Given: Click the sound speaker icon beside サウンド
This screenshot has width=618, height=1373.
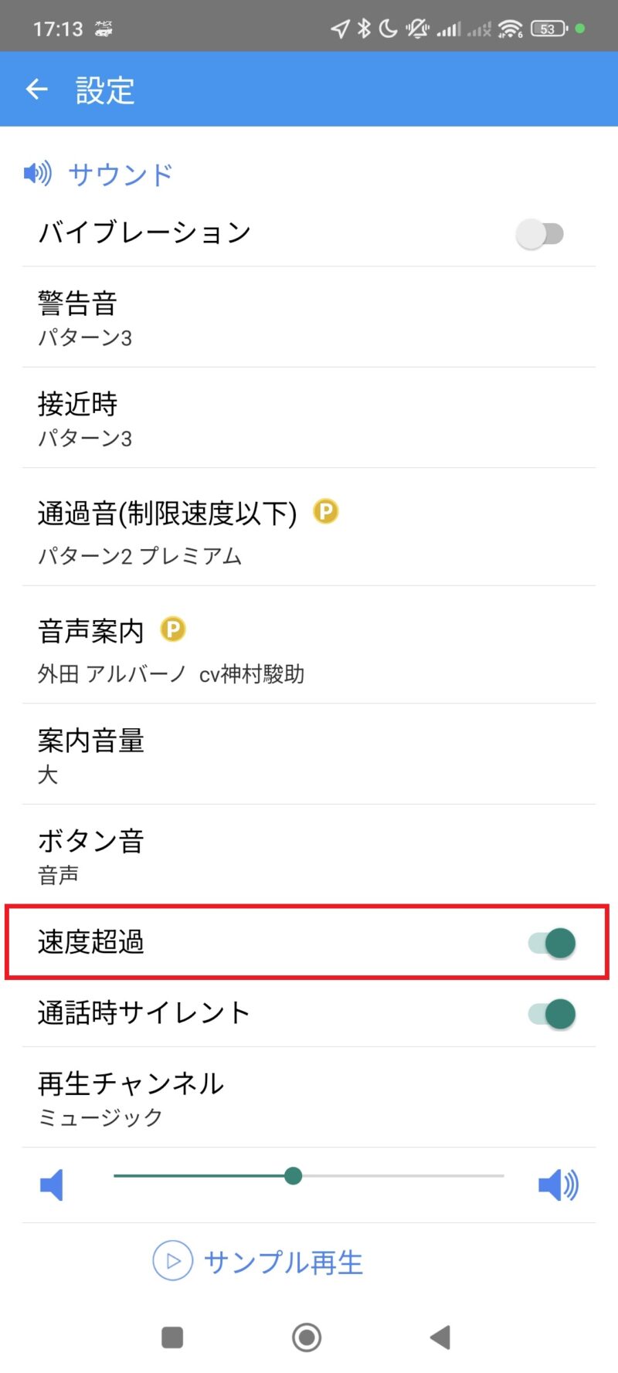Looking at the screenshot, I should [37, 173].
